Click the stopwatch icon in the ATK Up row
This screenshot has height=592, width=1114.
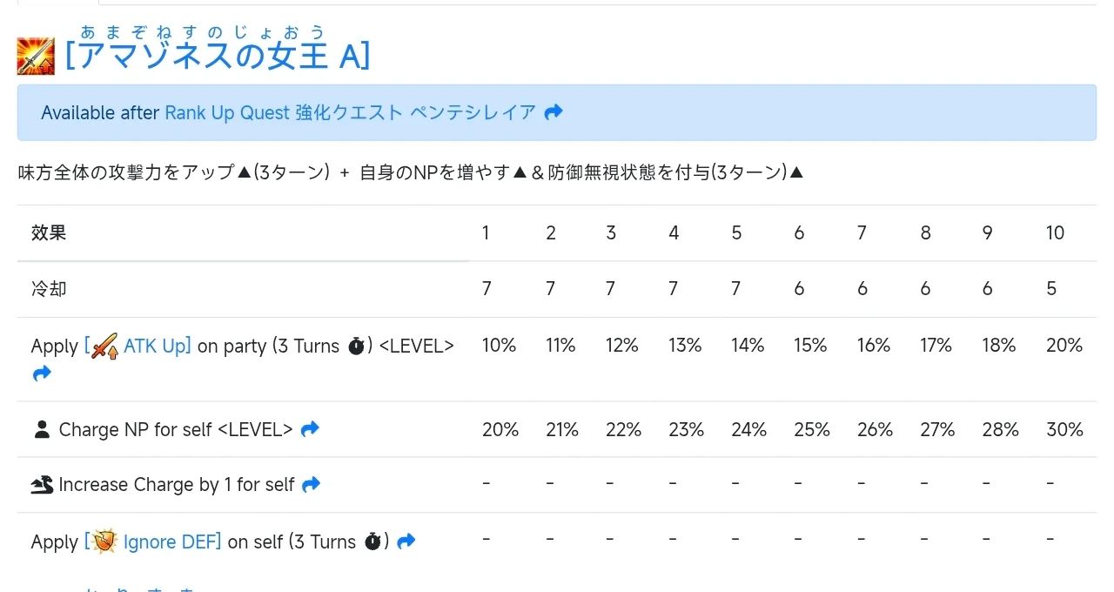[356, 346]
